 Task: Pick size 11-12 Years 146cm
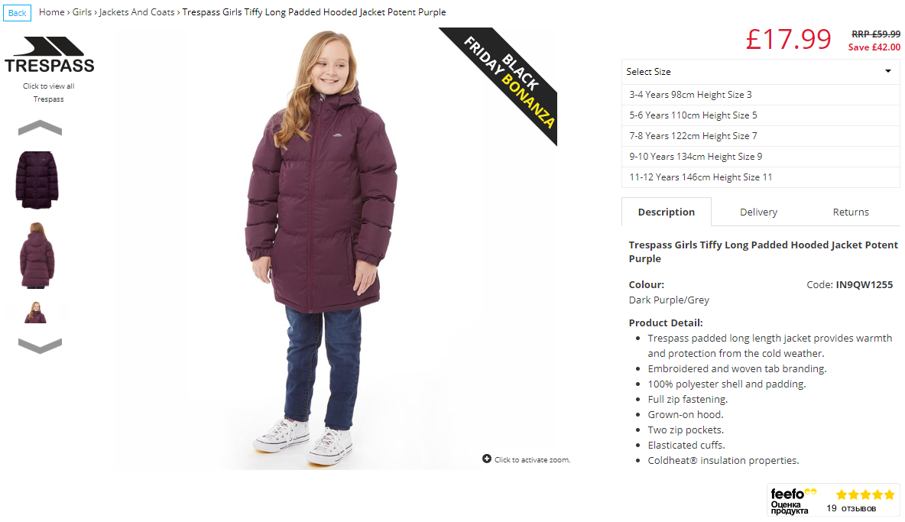760,177
